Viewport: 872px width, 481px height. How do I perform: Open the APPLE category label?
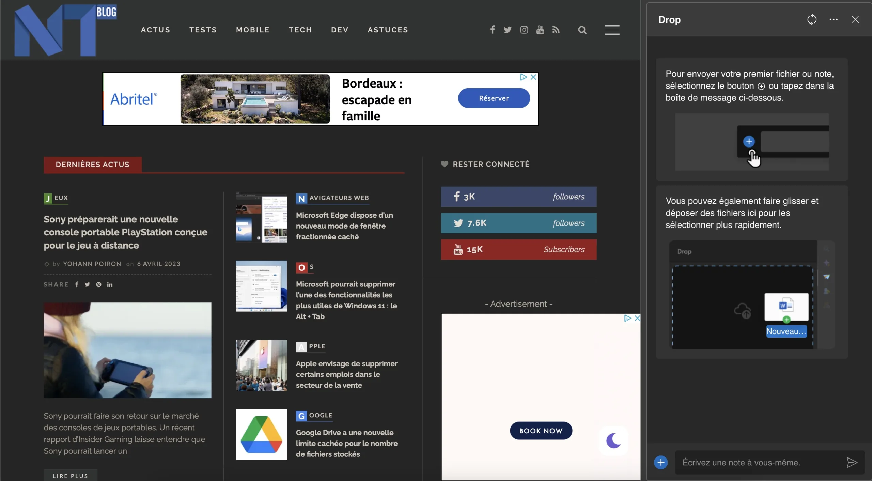311,346
